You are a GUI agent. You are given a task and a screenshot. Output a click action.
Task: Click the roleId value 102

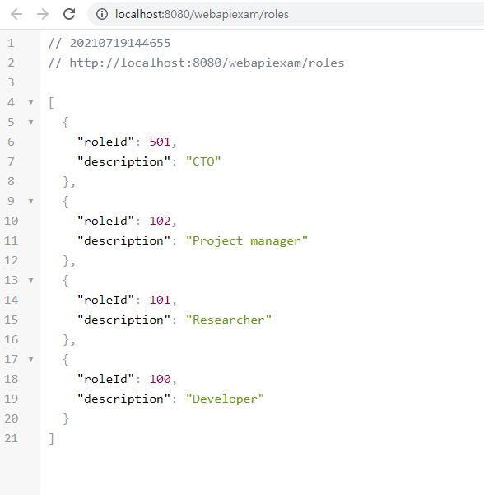coord(160,221)
